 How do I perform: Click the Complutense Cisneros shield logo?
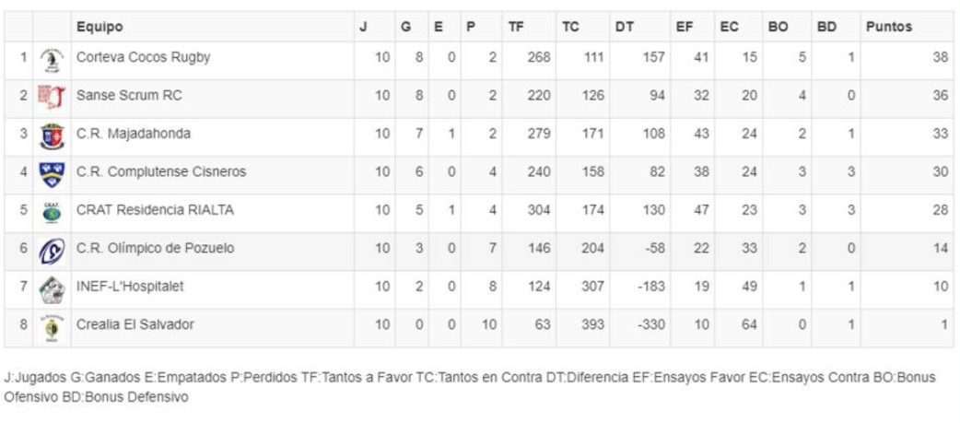coord(52,174)
